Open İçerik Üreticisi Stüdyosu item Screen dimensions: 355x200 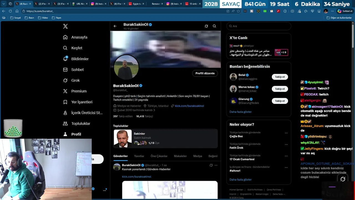coord(83,113)
